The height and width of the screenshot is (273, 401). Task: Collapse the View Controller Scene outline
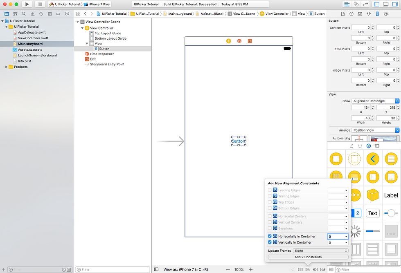point(78,22)
